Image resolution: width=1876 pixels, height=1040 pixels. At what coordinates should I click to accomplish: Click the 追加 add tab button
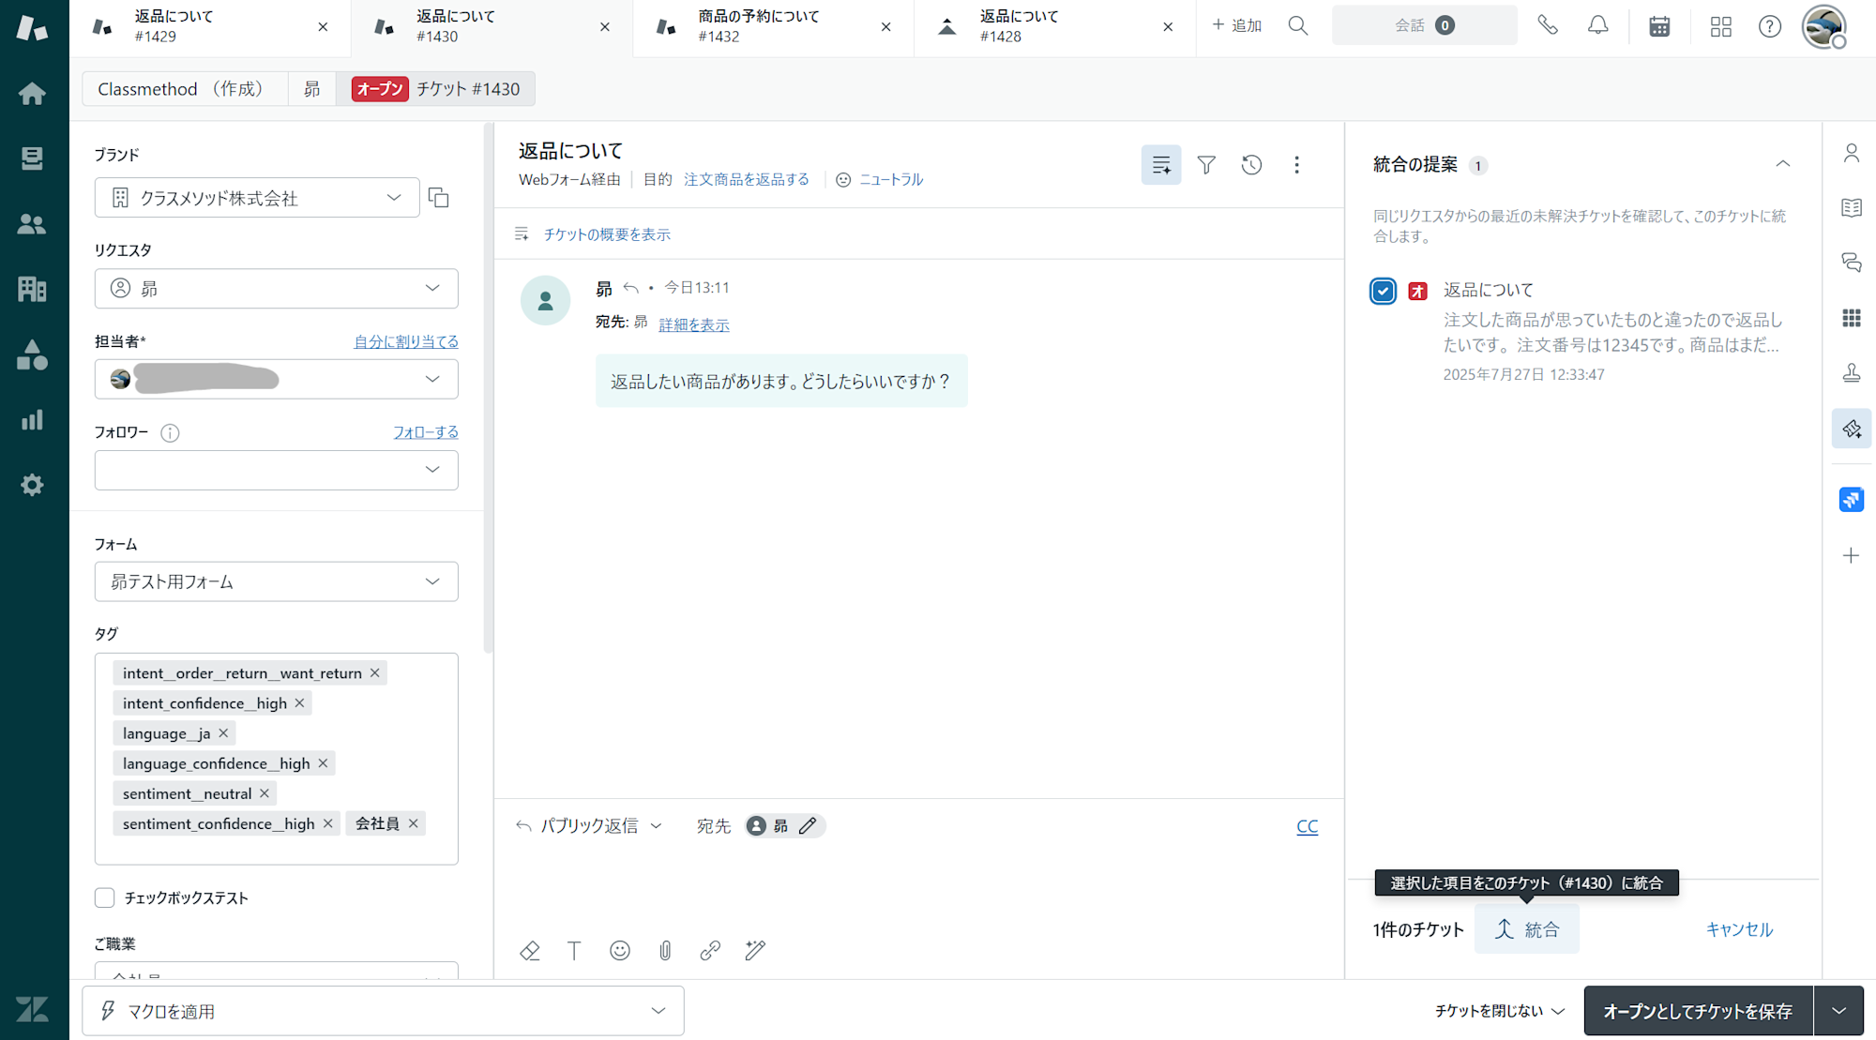click(1237, 26)
